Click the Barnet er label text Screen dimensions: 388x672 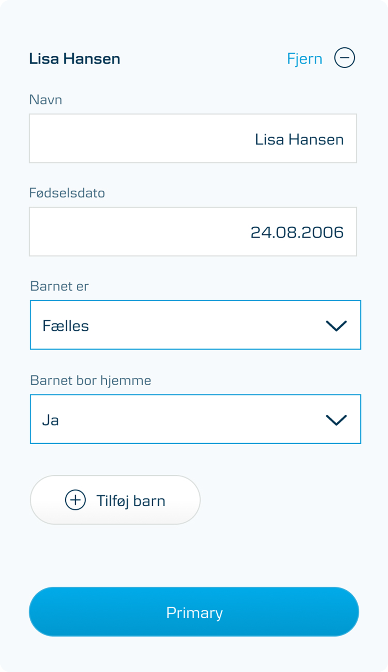59,286
